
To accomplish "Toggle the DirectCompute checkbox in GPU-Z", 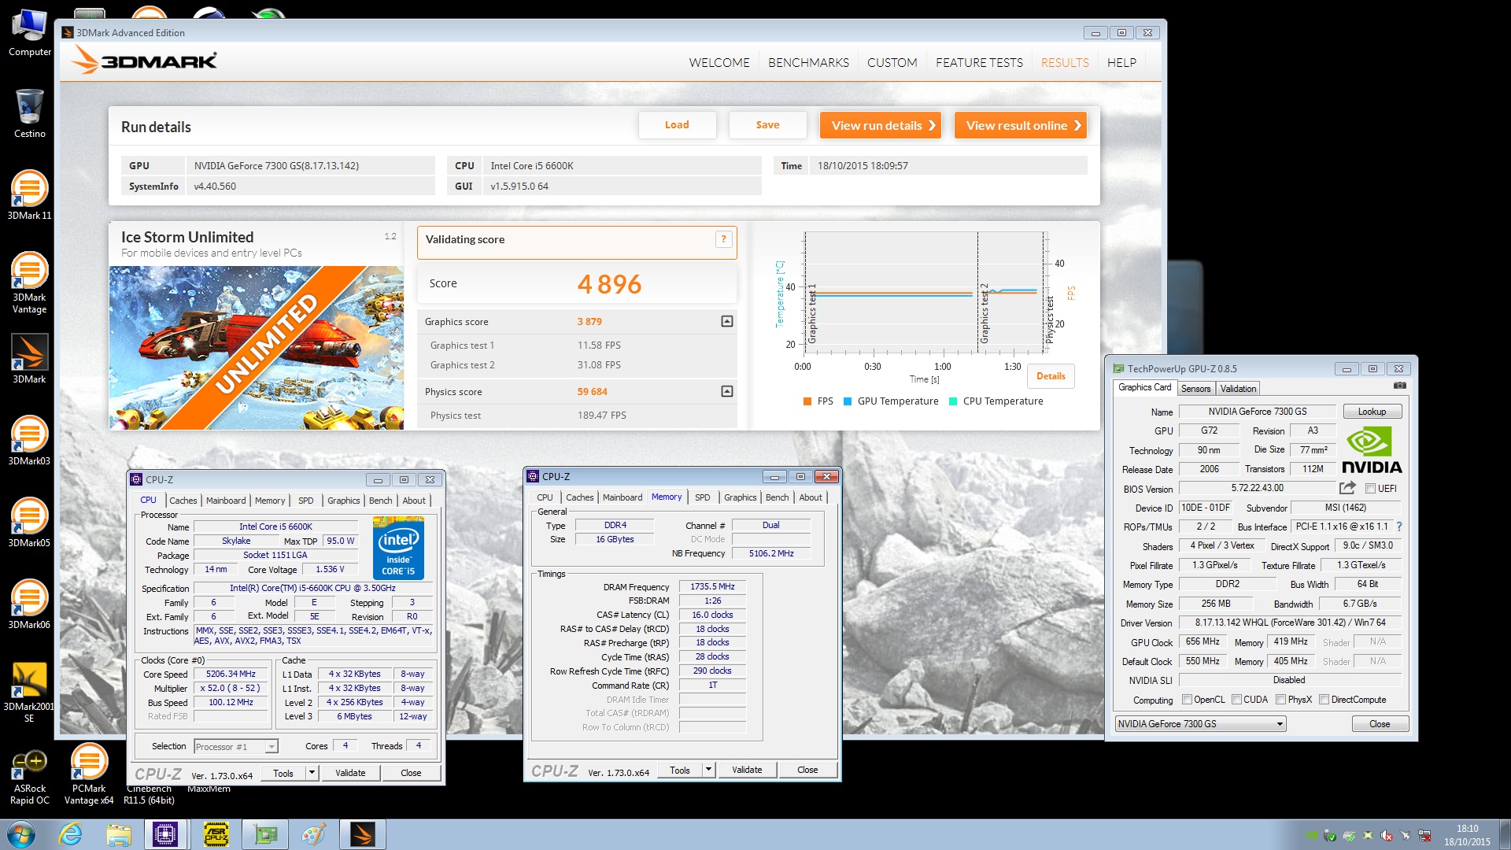I will (x=1324, y=700).
